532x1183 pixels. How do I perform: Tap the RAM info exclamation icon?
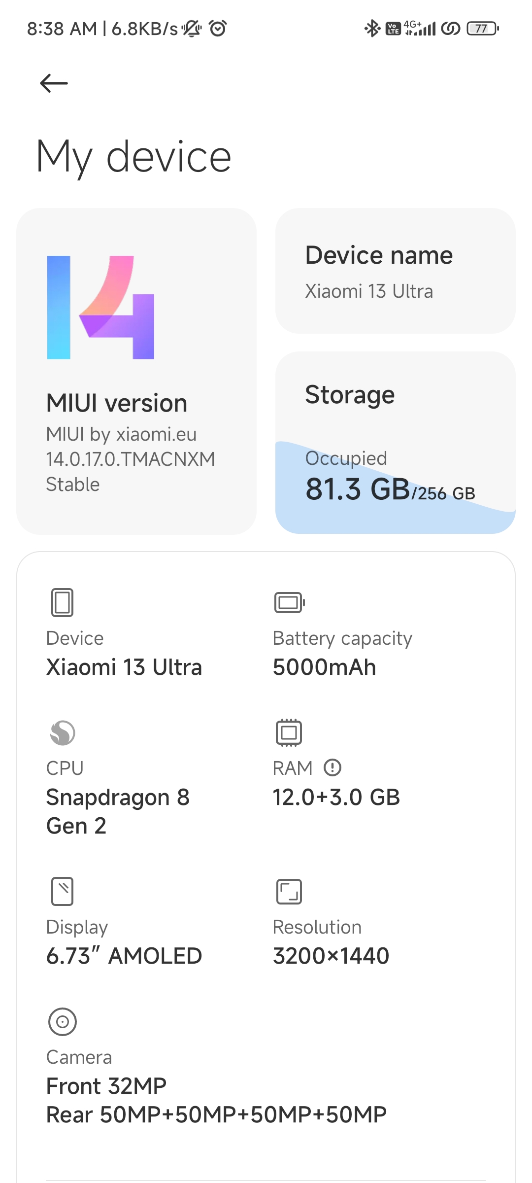pos(332,767)
